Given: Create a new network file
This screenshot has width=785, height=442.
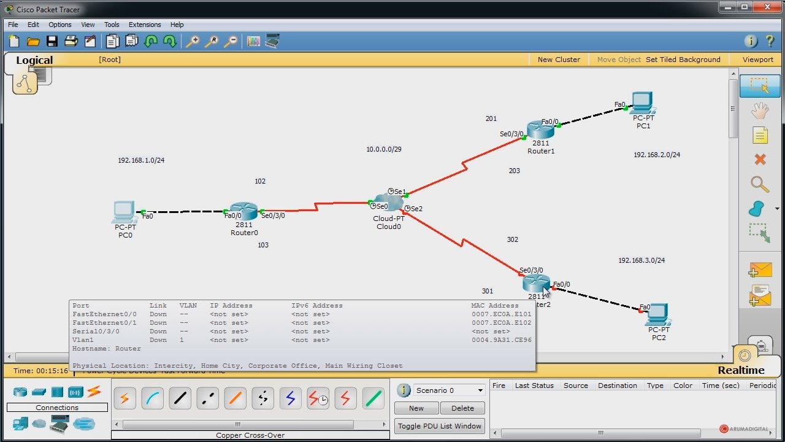Looking at the screenshot, I should (14, 41).
